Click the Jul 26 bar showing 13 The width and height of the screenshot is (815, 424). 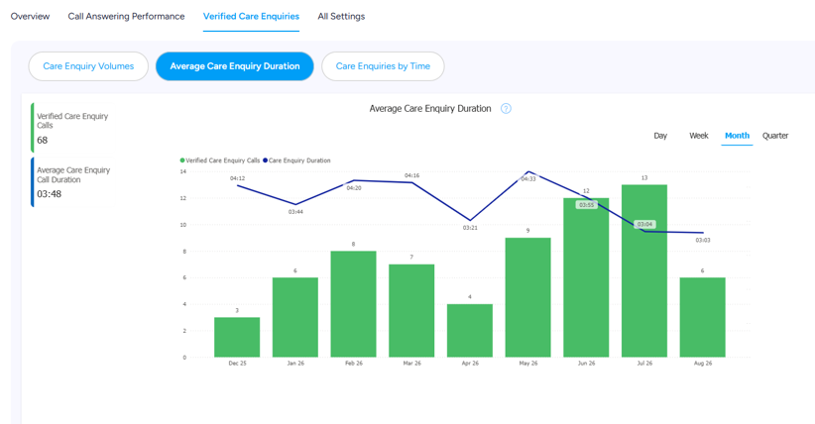pos(644,270)
